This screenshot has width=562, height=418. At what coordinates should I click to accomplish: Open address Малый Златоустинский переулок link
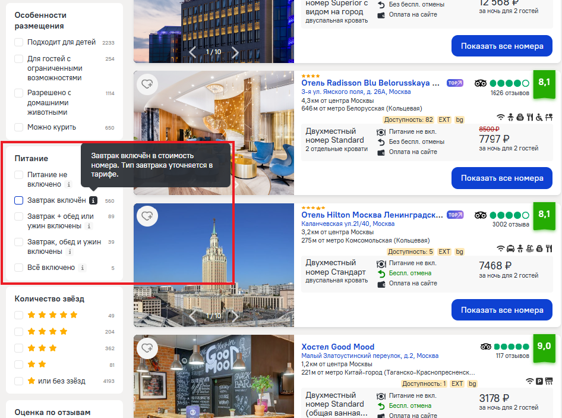pyautogui.click(x=370, y=356)
